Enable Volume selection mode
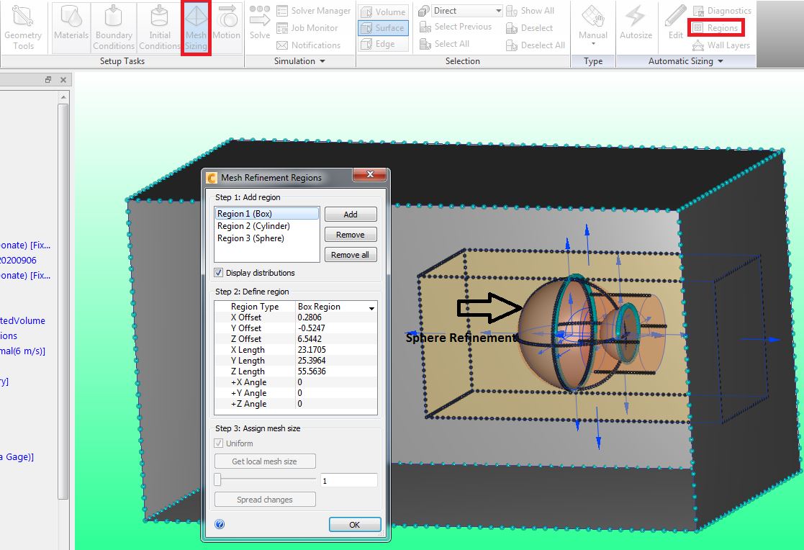Screen dimensions: 804x550 pyautogui.click(x=382, y=12)
